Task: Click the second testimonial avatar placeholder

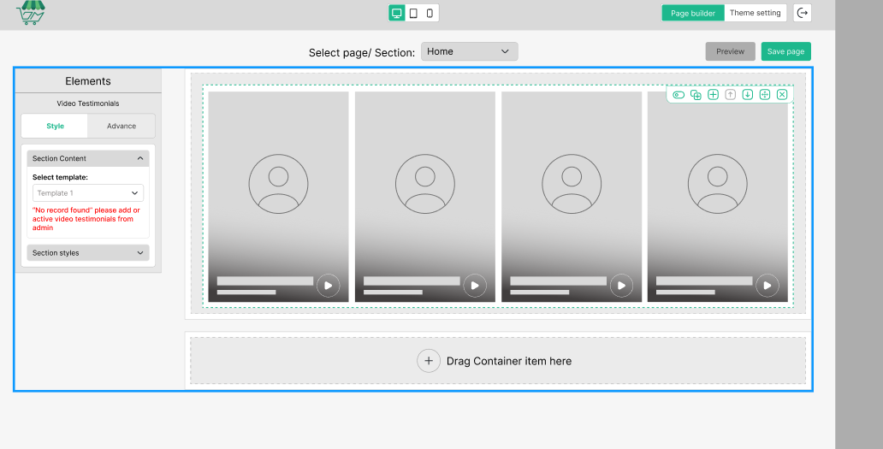Action: 424,184
